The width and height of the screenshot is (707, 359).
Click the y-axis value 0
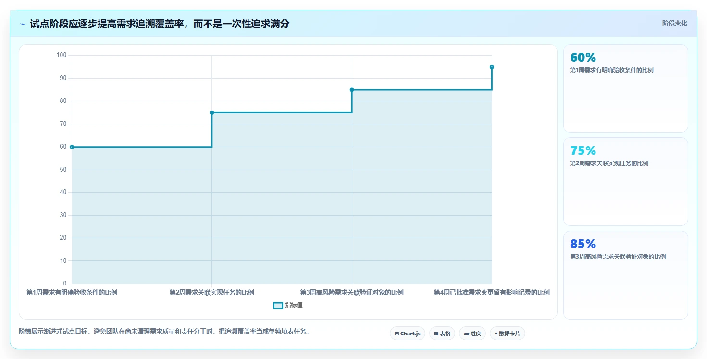(65, 284)
